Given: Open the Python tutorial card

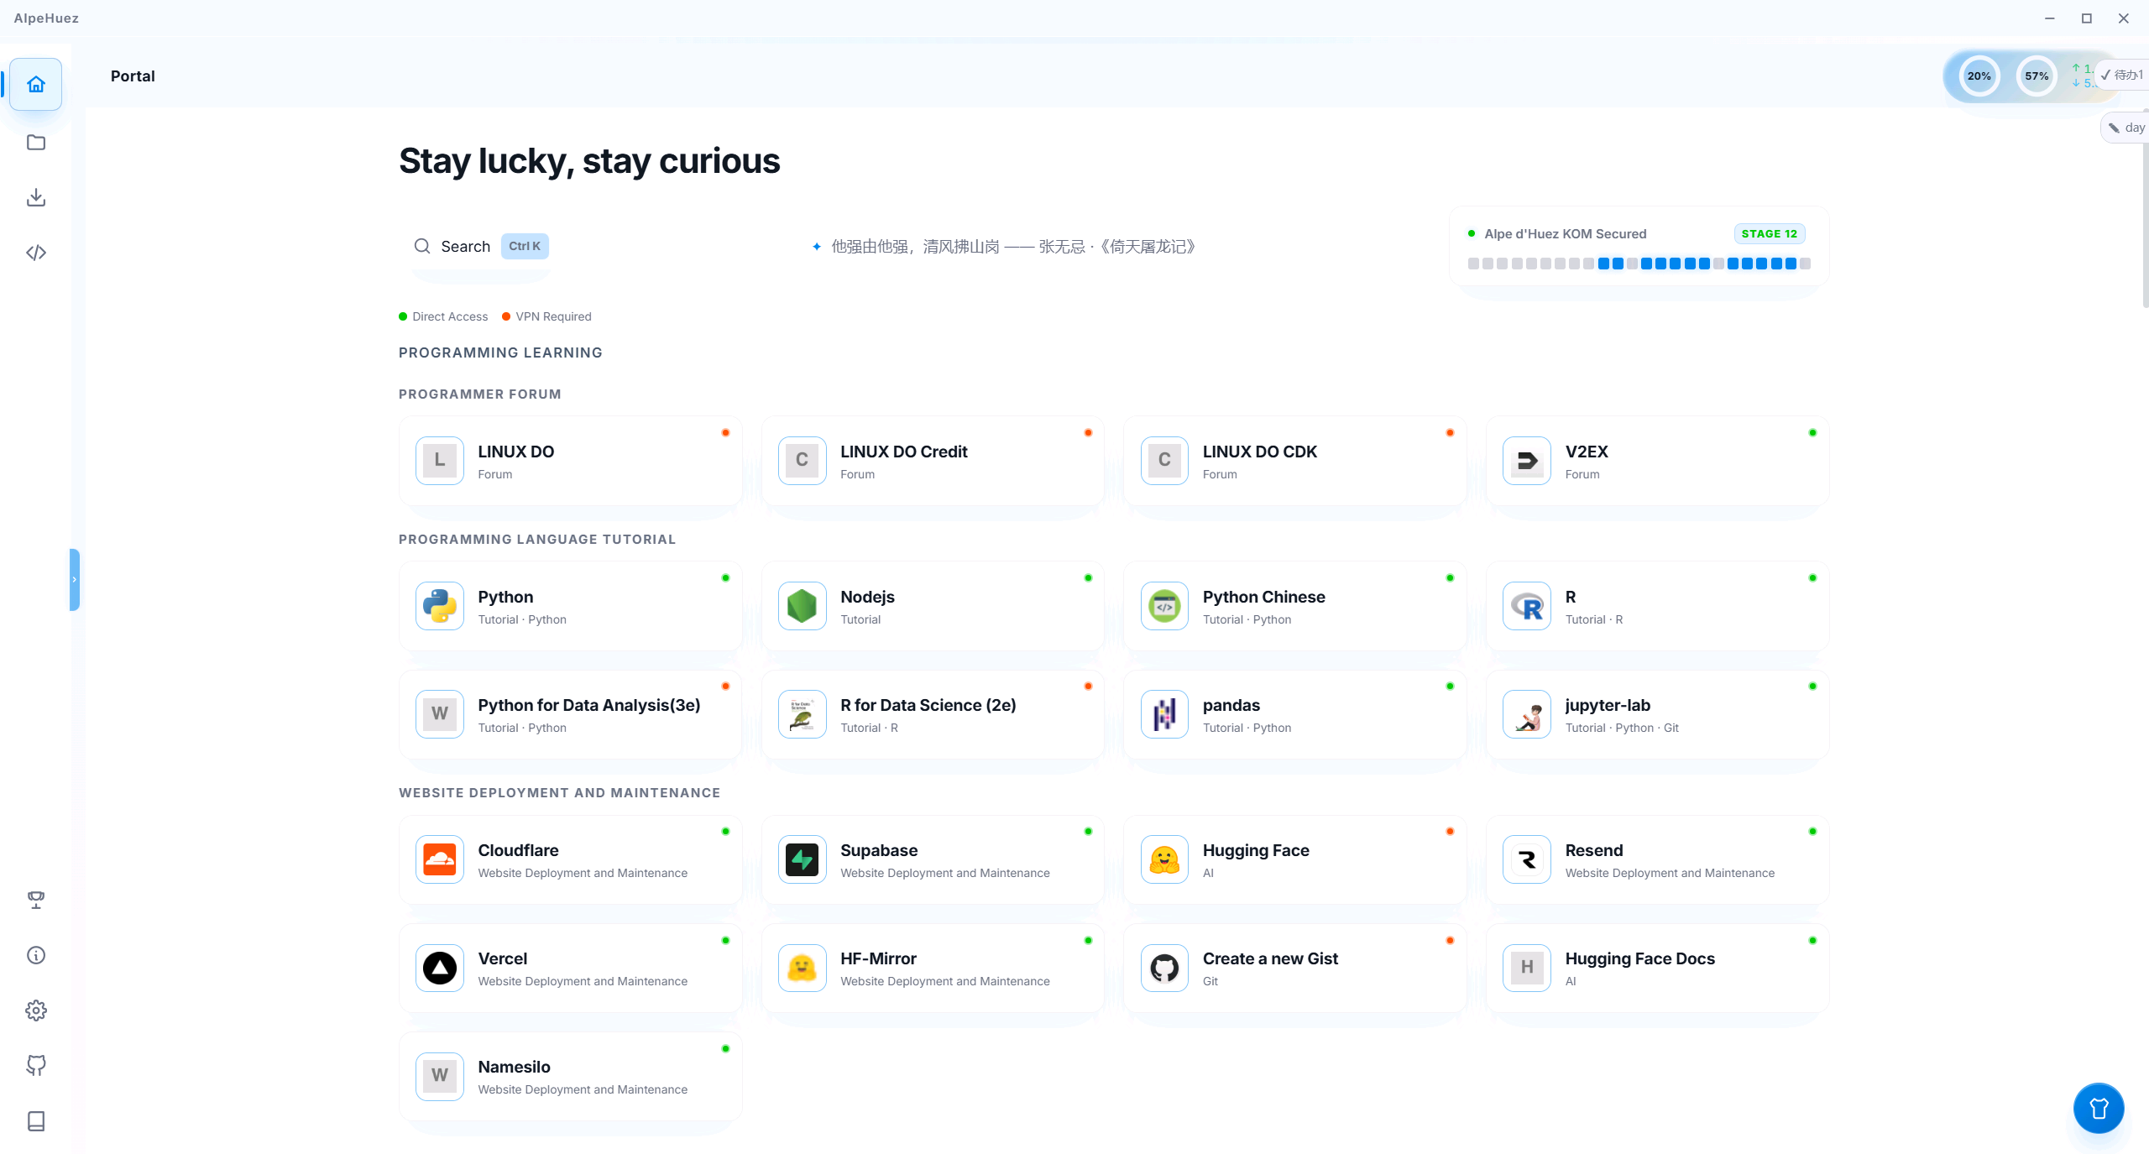Looking at the screenshot, I should pyautogui.click(x=571, y=606).
